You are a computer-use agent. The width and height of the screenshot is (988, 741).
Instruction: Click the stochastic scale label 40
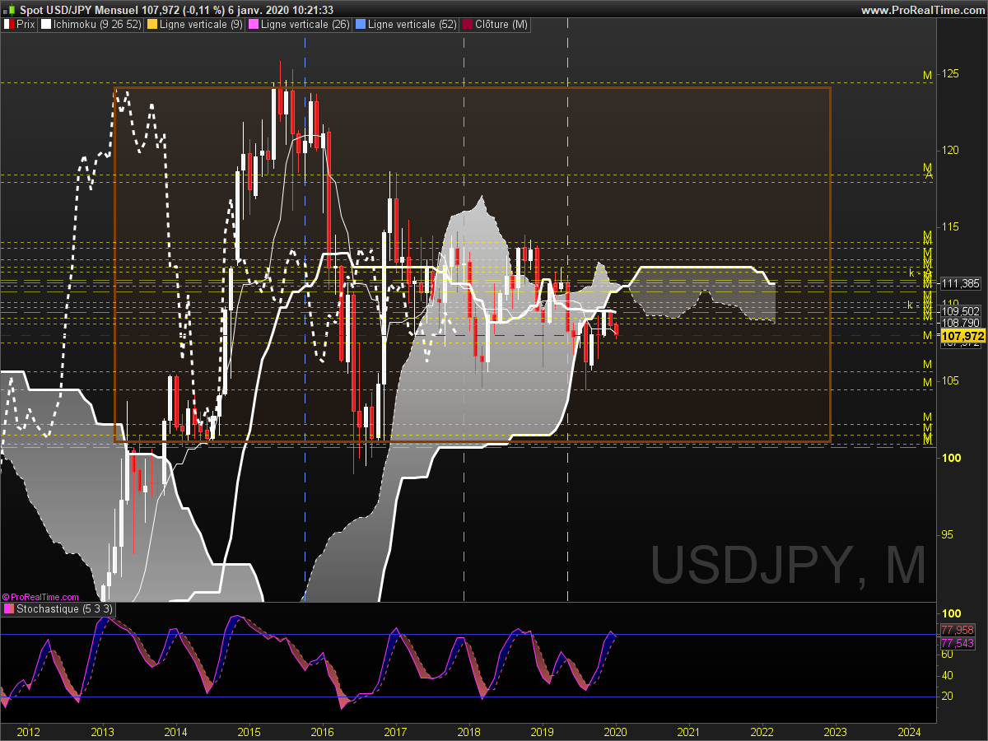948,675
